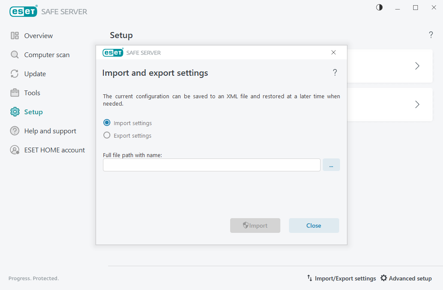
Task: Click the 'Full file path with name:' label
Action: [x=132, y=155]
